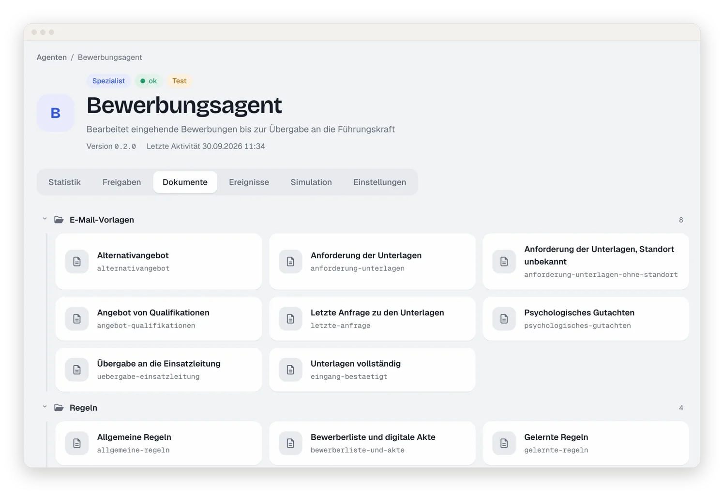The height and width of the screenshot is (491, 724).
Task: Click document icon of Unterlagen vollständig
Action: click(x=290, y=370)
